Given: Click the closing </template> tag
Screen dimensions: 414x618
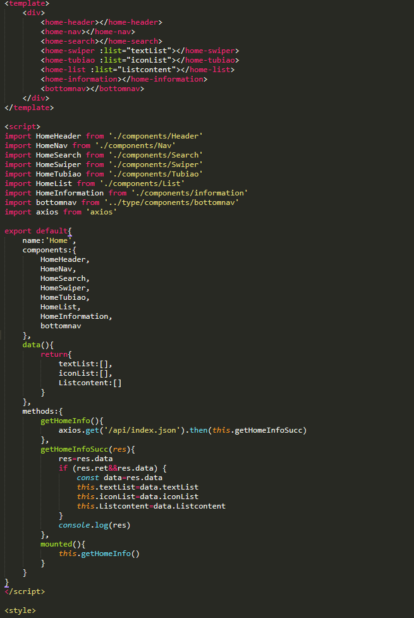Looking at the screenshot, I should coord(29,108).
